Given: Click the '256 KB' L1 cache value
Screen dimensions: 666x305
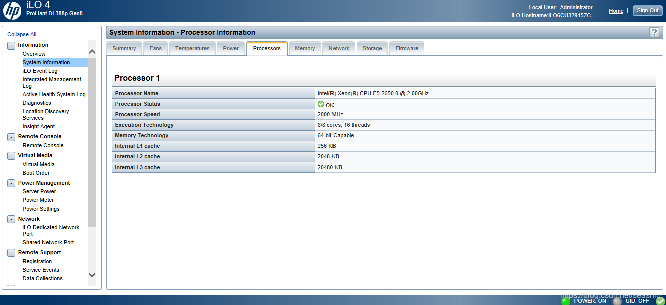Looking at the screenshot, I should [326, 146].
